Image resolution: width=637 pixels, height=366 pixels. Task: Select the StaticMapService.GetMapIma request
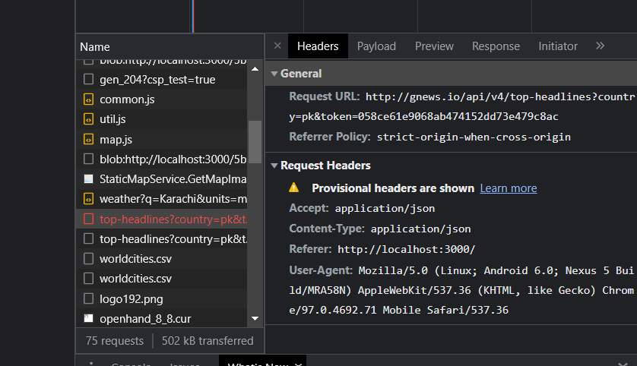click(162, 179)
